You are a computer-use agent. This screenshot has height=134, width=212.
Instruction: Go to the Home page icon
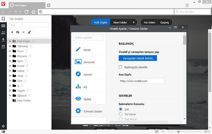33,12
